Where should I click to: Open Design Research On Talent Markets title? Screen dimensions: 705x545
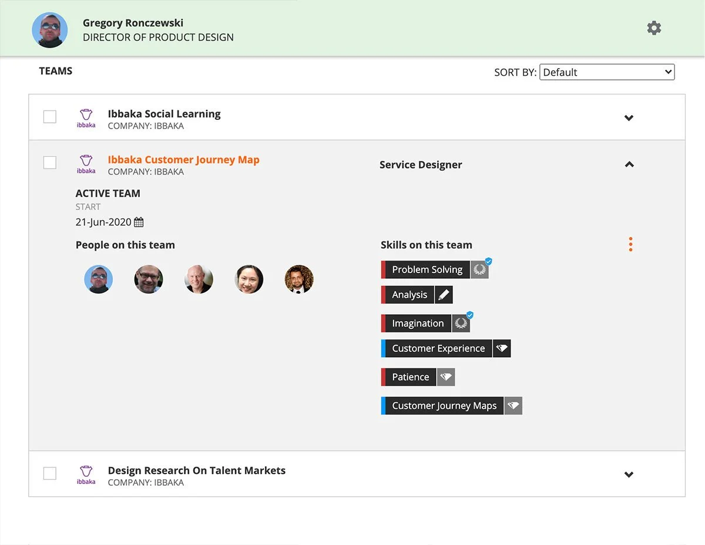coord(196,470)
